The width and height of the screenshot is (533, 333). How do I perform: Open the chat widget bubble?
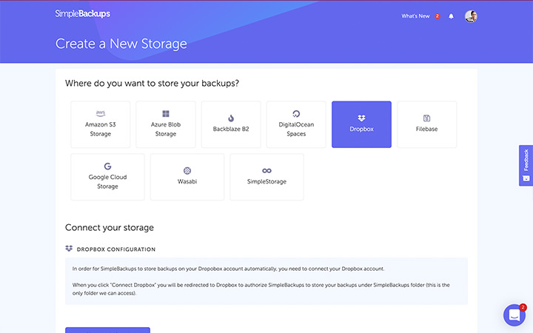click(514, 315)
